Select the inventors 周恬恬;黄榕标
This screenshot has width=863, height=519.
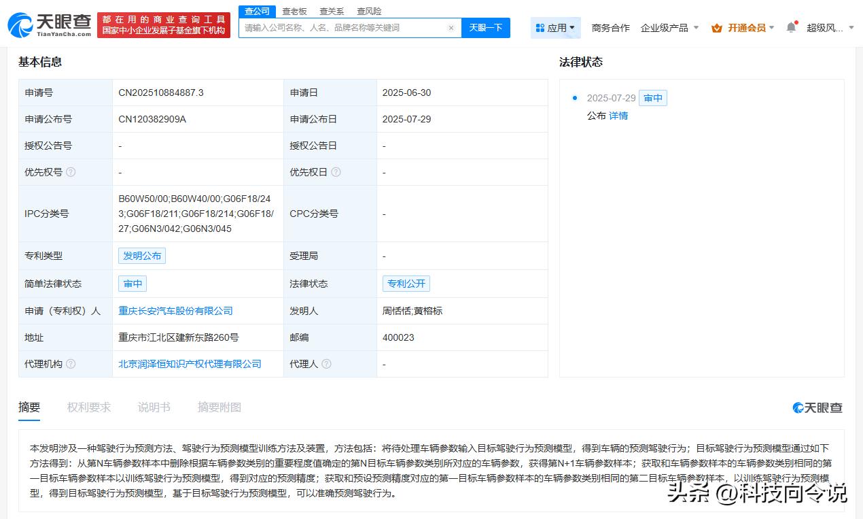[x=412, y=311]
